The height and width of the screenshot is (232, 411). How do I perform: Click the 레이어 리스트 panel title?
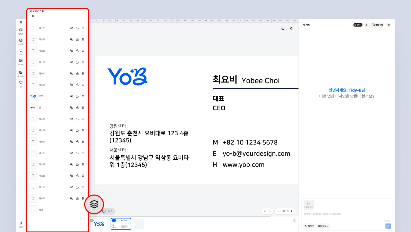coord(37,11)
